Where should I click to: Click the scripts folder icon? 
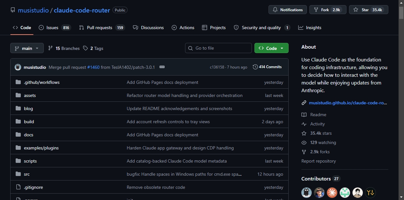pyautogui.click(x=18, y=161)
